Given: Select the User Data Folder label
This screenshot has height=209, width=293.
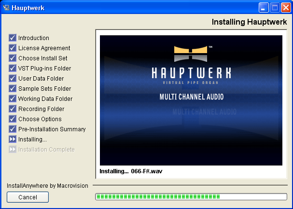Looking at the screenshot, I should click(x=41, y=79).
